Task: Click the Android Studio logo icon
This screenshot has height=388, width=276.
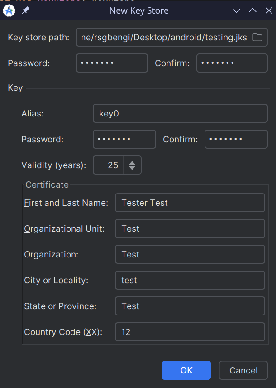Action: pos(9,11)
